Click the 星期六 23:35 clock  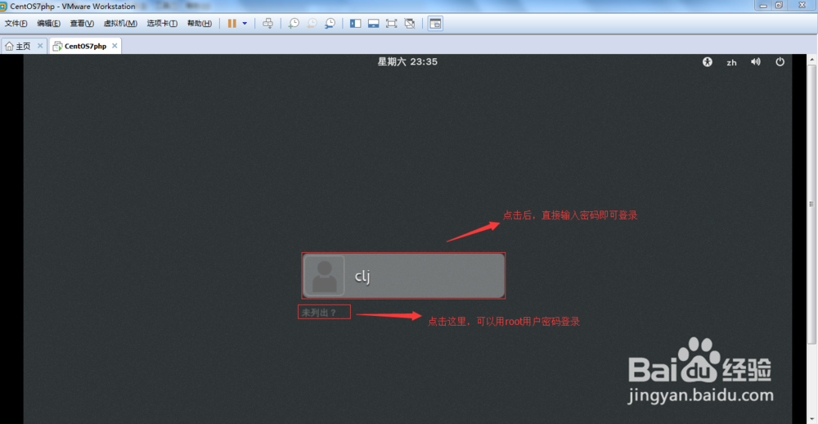point(407,62)
